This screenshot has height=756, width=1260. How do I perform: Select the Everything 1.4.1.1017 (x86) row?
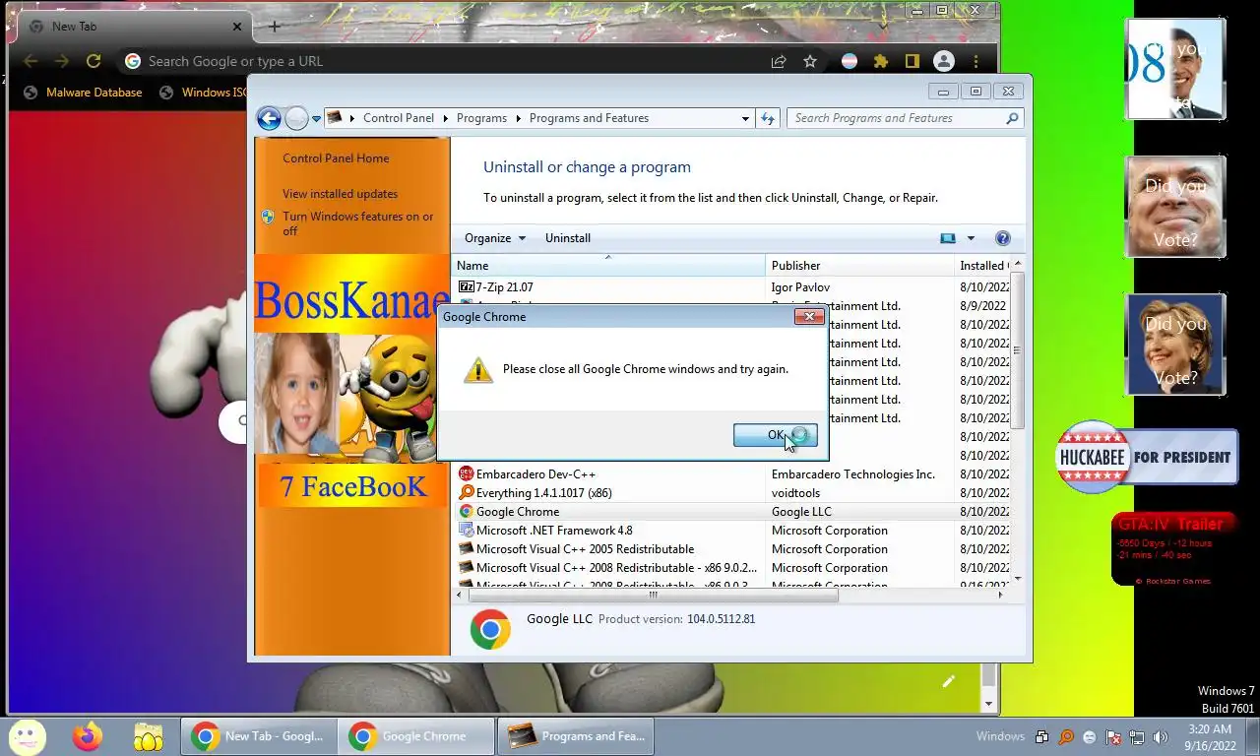[730, 493]
